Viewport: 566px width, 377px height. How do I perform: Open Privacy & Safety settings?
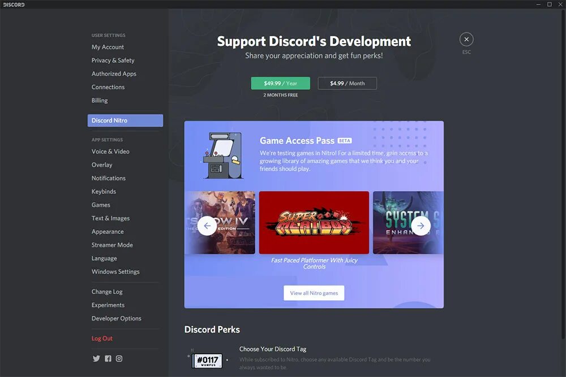113,60
